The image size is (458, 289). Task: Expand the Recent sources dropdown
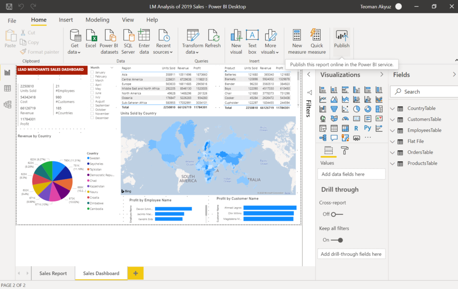point(163,52)
